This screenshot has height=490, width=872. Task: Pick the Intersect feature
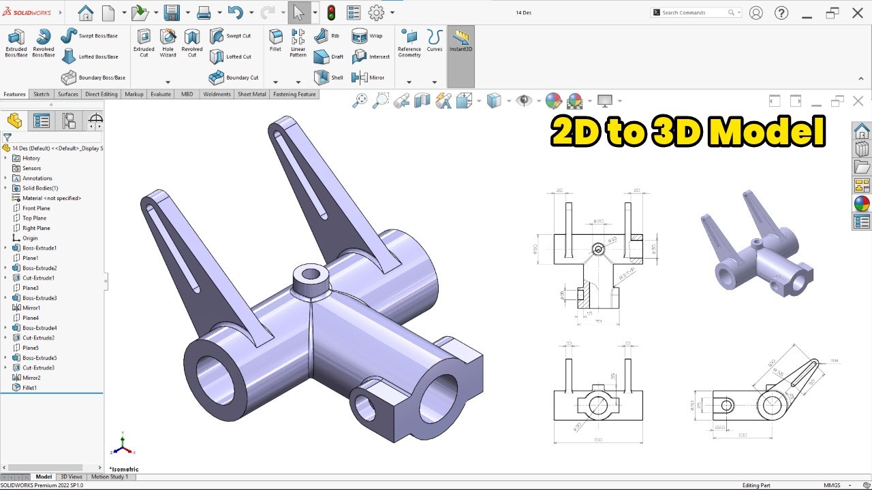click(x=371, y=56)
